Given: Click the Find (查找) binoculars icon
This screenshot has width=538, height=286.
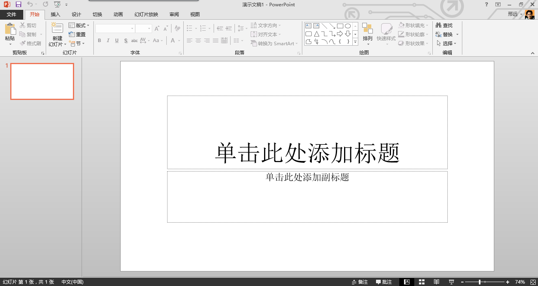Looking at the screenshot, I should coord(438,25).
